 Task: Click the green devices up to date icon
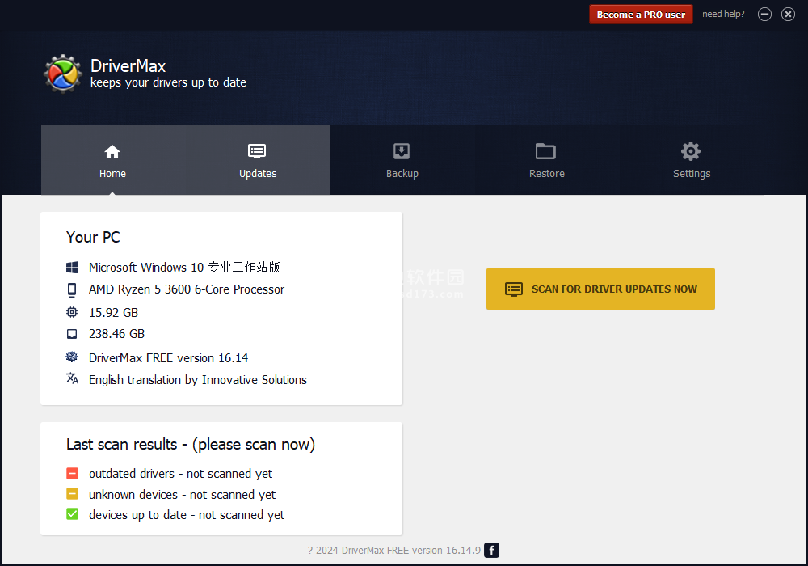[x=72, y=514]
